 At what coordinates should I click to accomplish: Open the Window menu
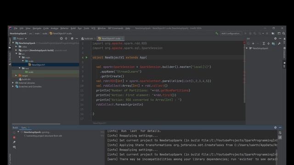102,28
